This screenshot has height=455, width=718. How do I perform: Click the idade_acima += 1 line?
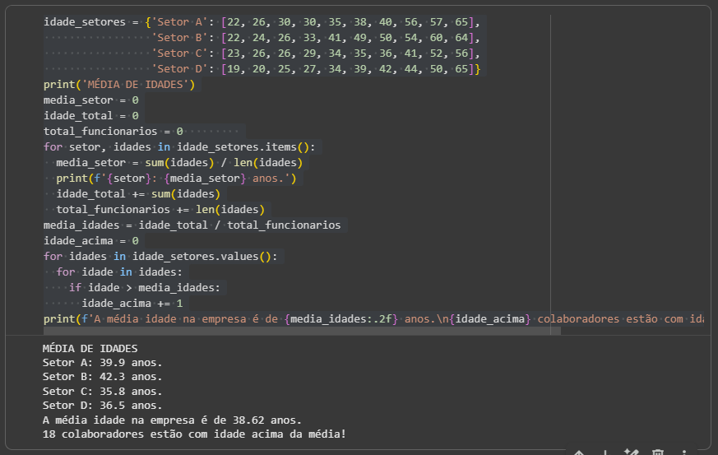[132, 304]
